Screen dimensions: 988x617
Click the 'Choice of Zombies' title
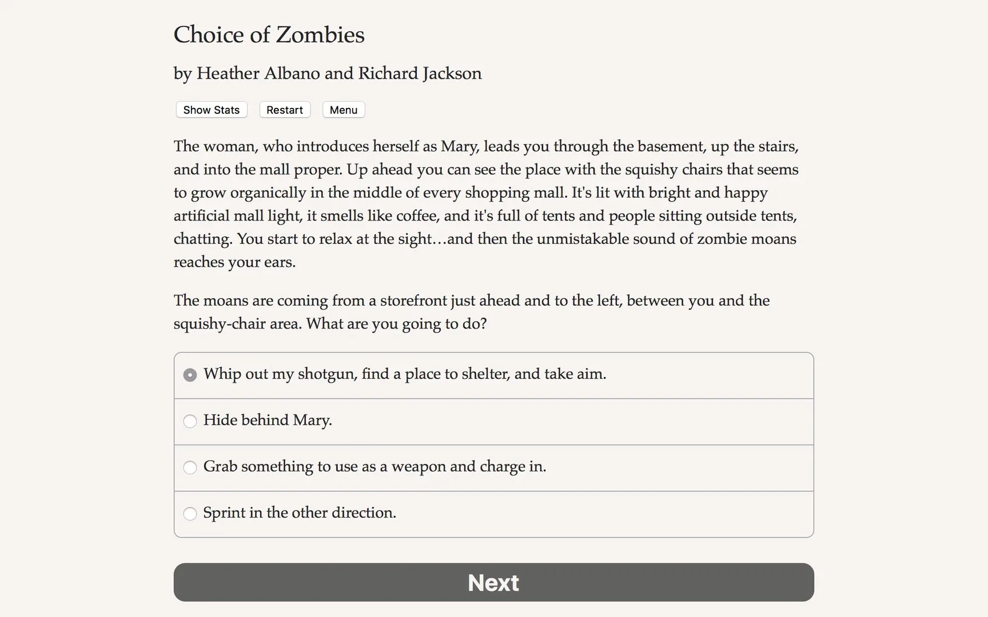[x=269, y=35]
